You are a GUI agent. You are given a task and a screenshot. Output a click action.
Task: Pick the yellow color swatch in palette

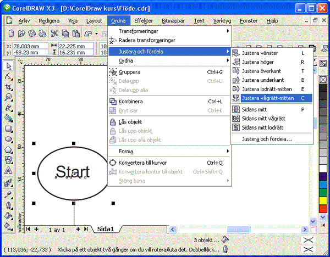(x=323, y=201)
